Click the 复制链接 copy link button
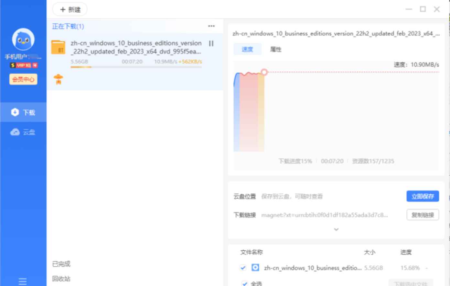The width and height of the screenshot is (450, 286). coord(423,215)
